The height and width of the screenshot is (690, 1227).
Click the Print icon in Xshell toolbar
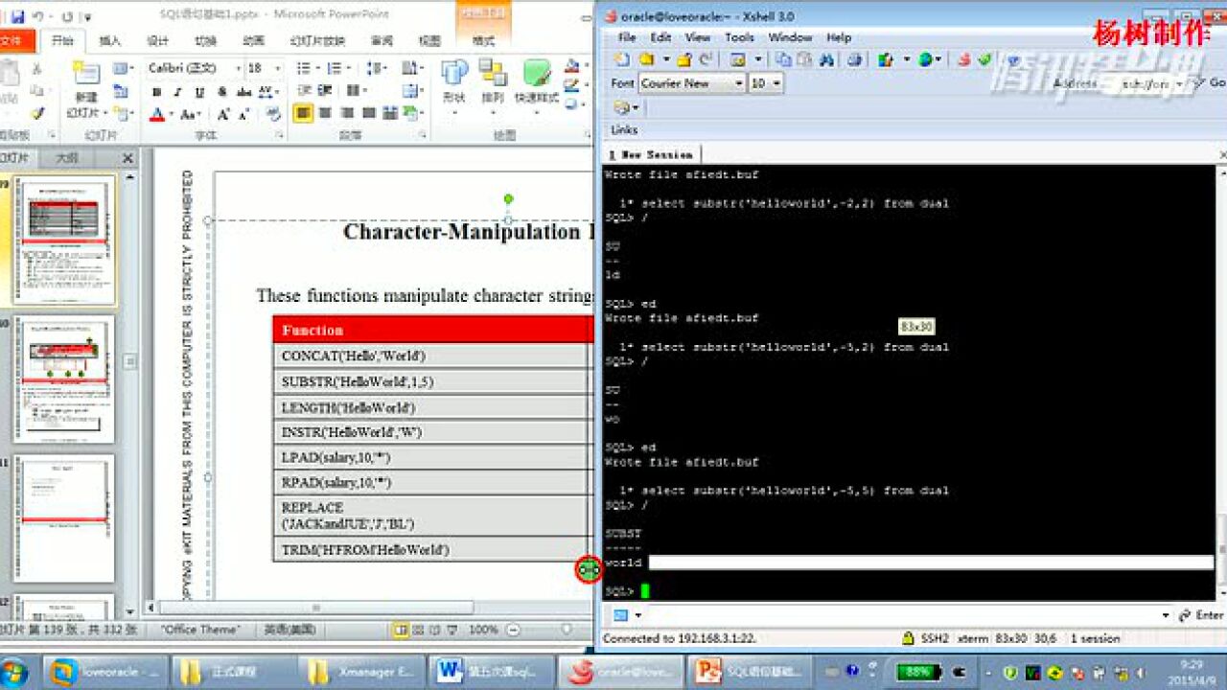coord(854,59)
